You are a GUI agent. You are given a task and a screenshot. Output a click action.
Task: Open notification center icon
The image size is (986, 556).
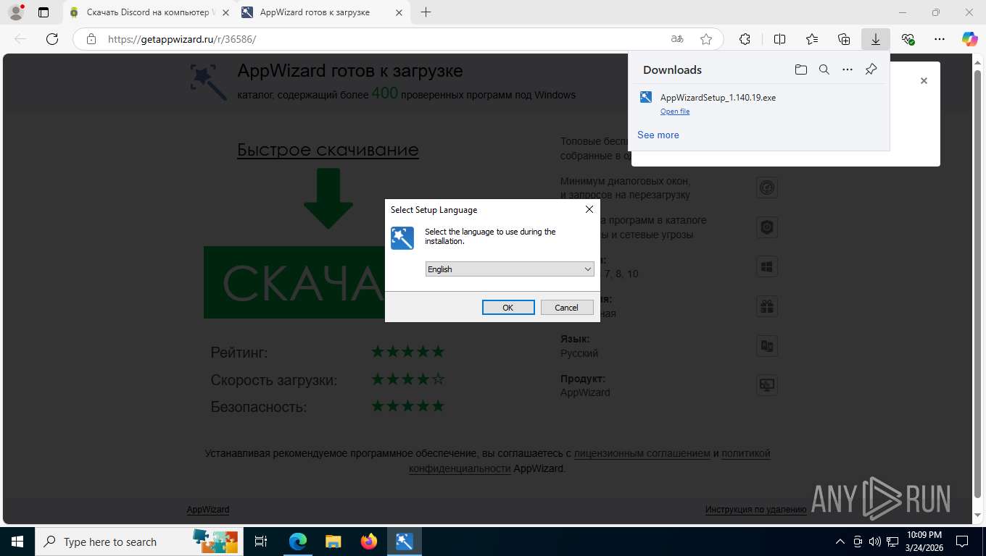pos(962,542)
